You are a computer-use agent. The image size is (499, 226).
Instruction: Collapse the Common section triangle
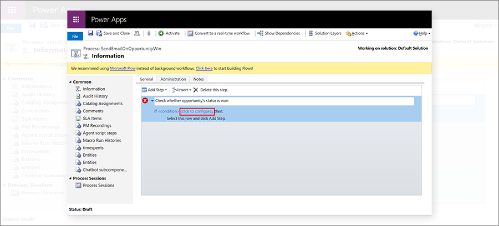click(70, 82)
